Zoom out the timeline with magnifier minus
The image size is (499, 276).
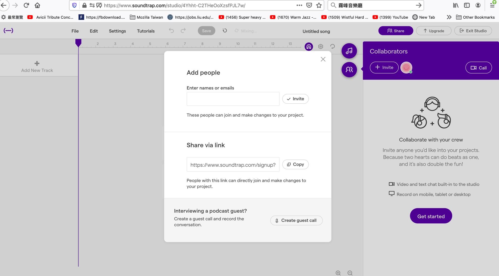tap(350, 273)
